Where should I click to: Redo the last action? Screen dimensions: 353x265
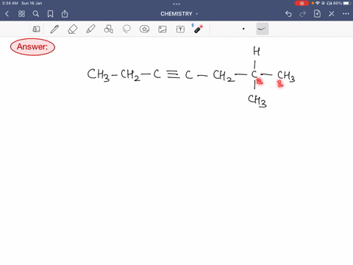303,14
